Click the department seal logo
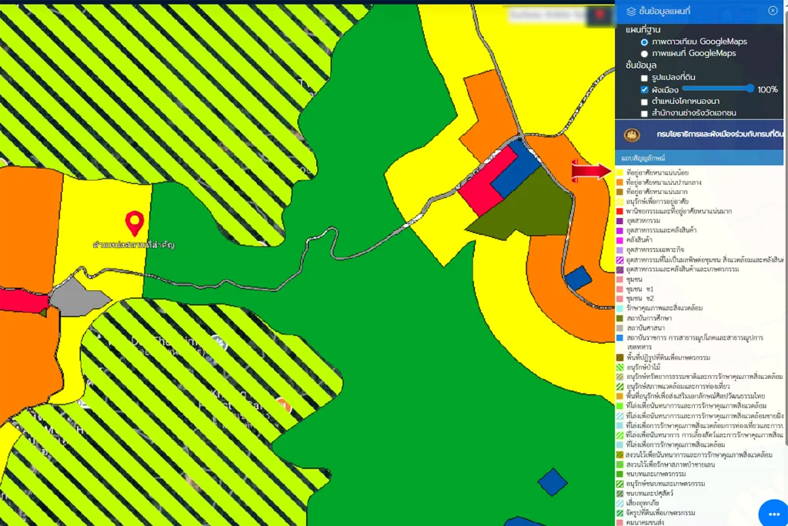Image resolution: width=788 pixels, height=526 pixels. pos(632,135)
